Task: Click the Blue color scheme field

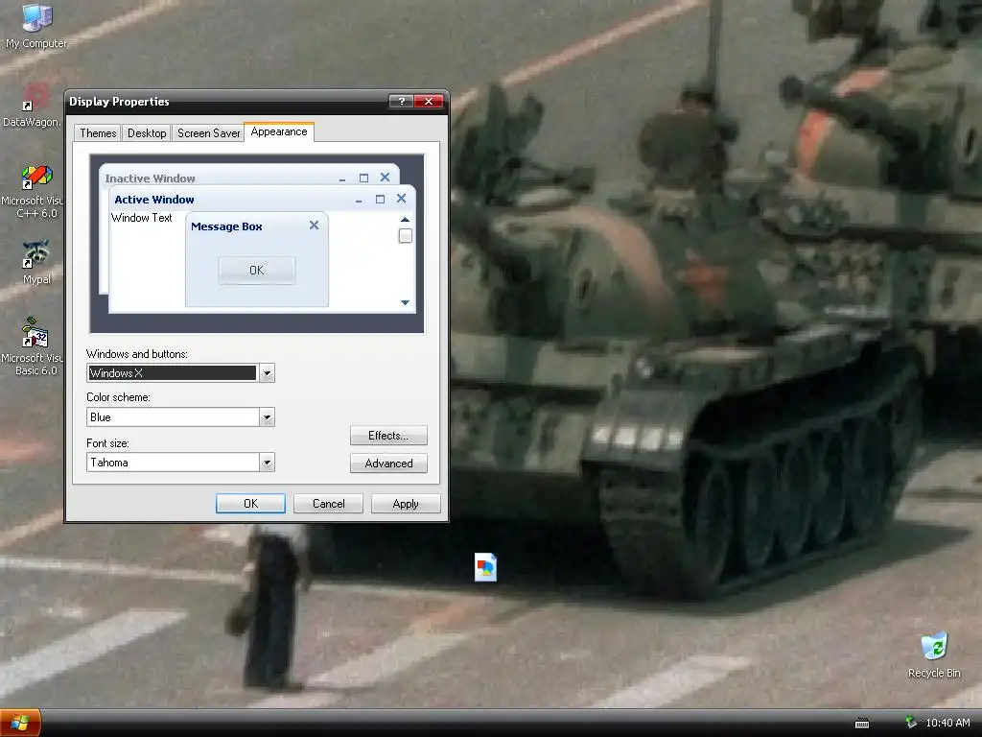Action: point(173,417)
